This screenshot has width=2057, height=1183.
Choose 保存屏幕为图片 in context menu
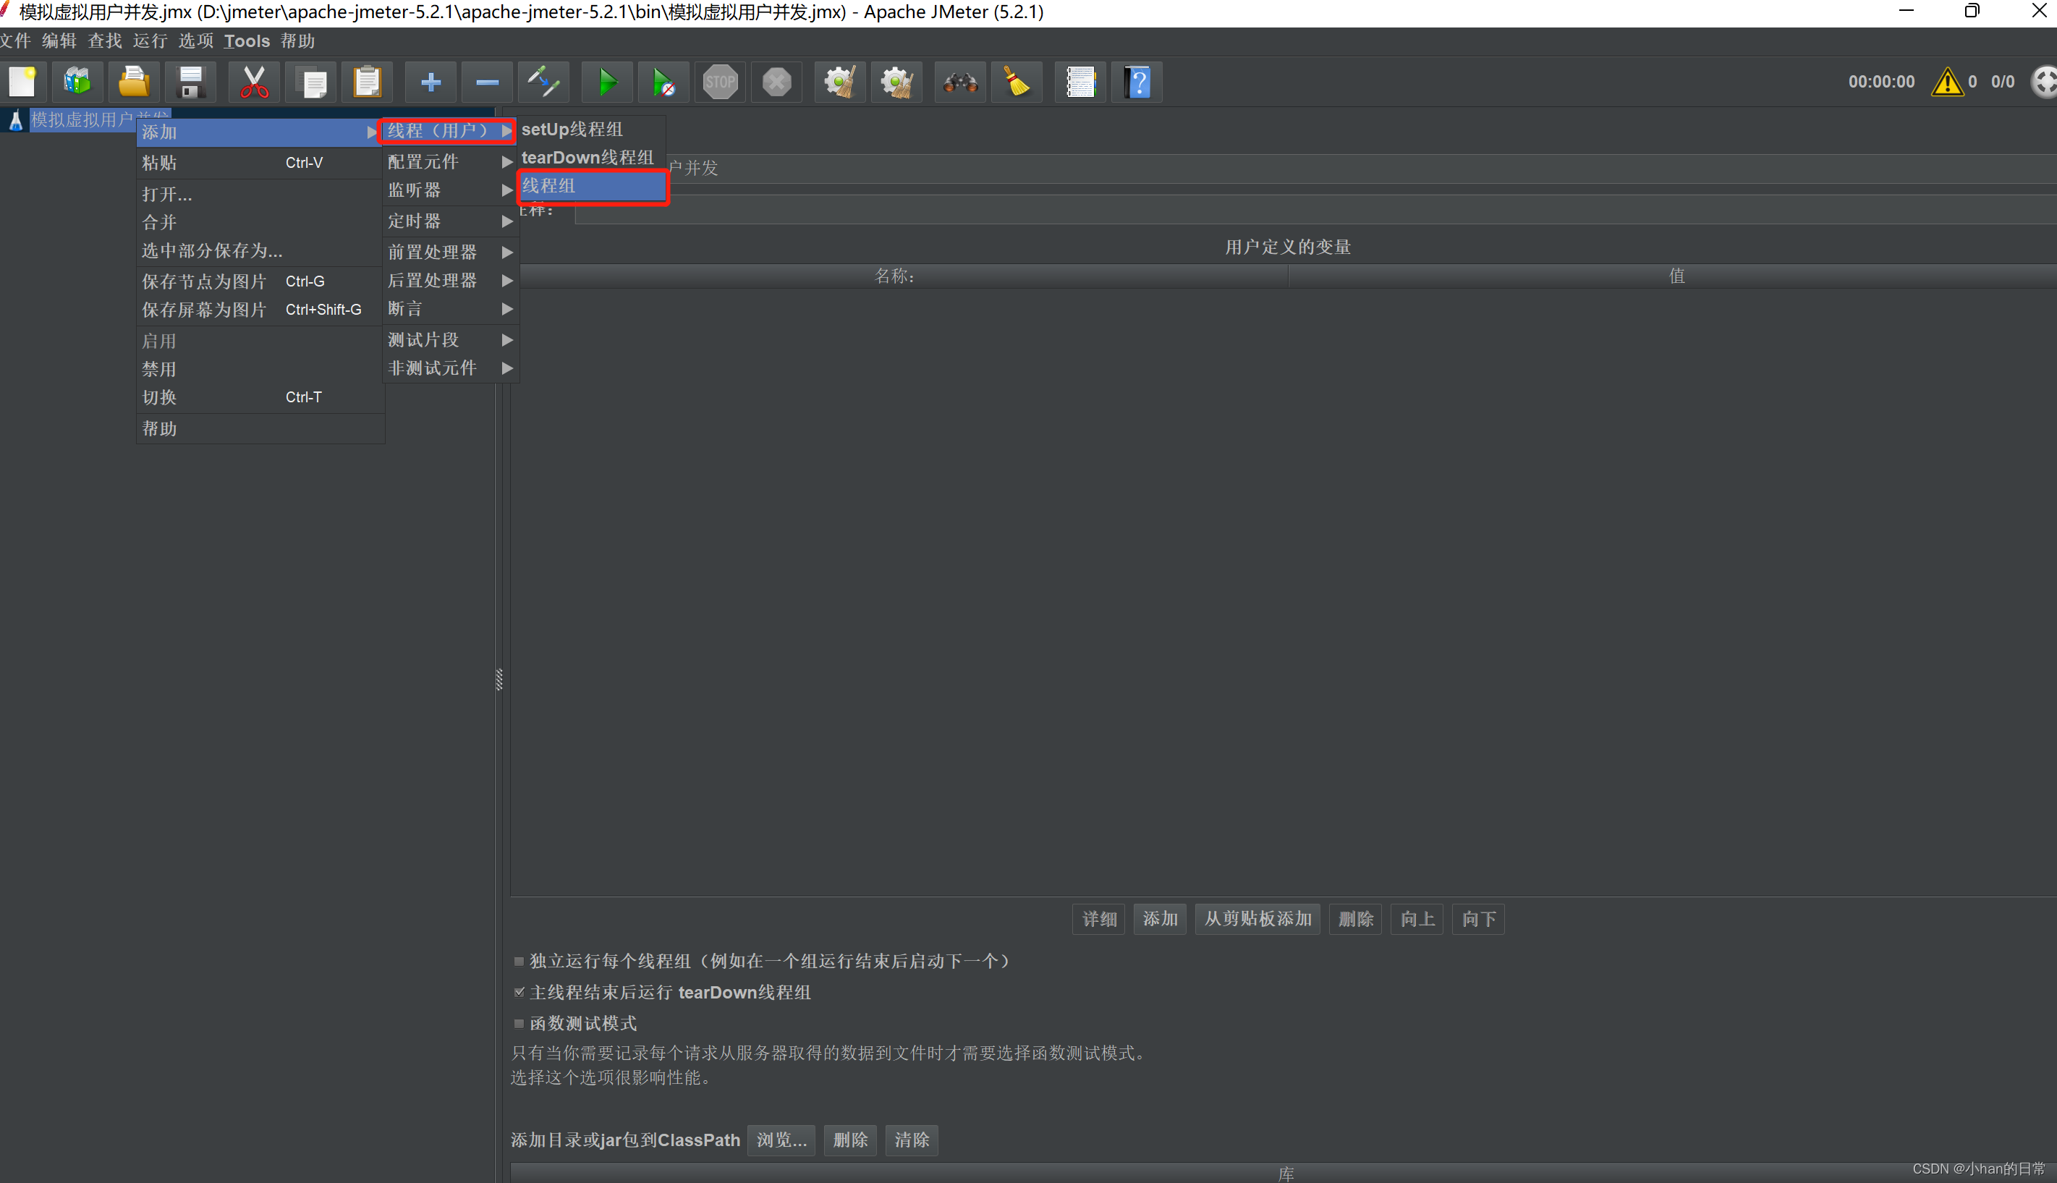(259, 310)
